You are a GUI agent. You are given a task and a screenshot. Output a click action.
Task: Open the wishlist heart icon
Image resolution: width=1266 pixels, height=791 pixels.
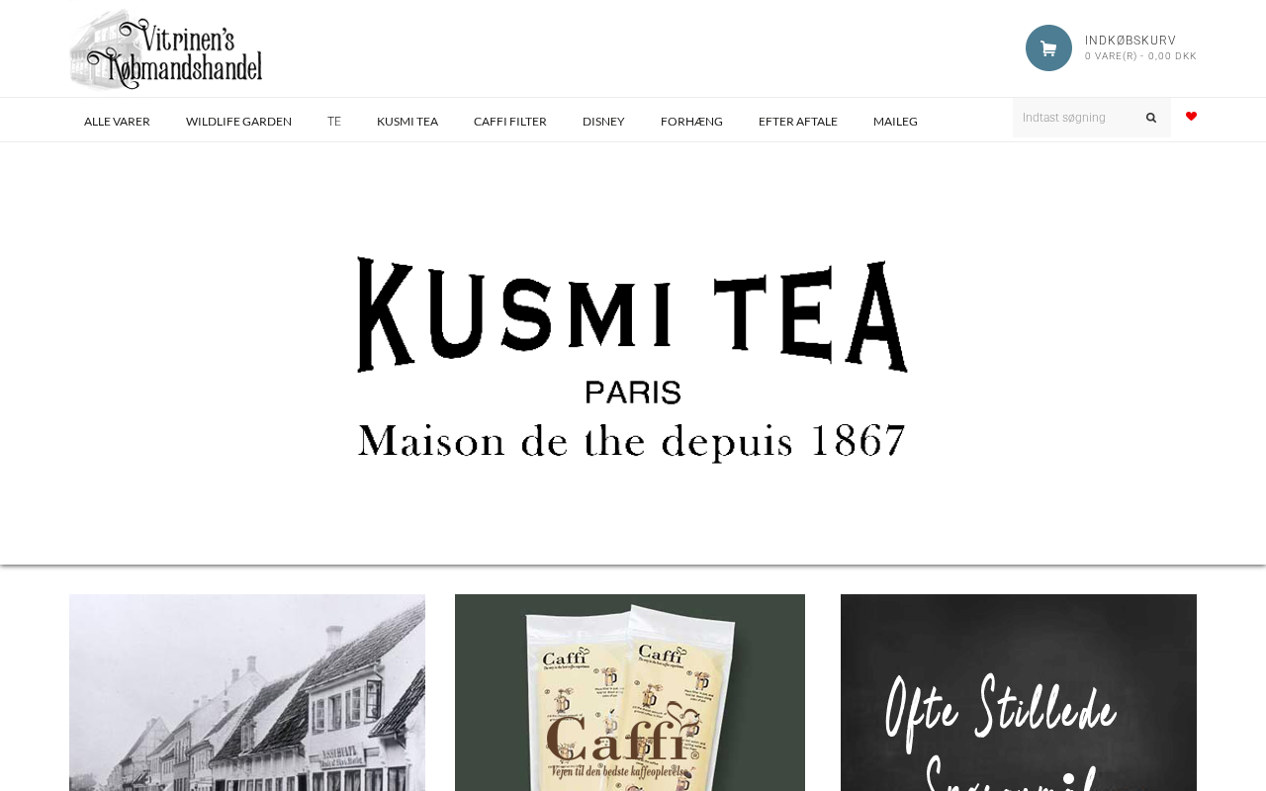click(1191, 117)
